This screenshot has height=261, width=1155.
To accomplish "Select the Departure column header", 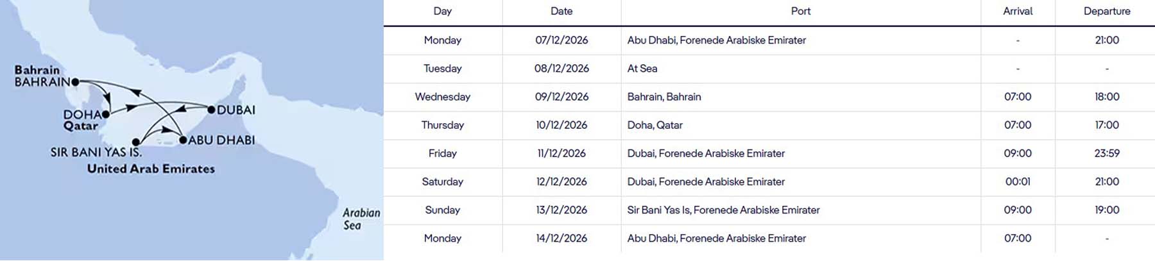I will coord(1107,11).
